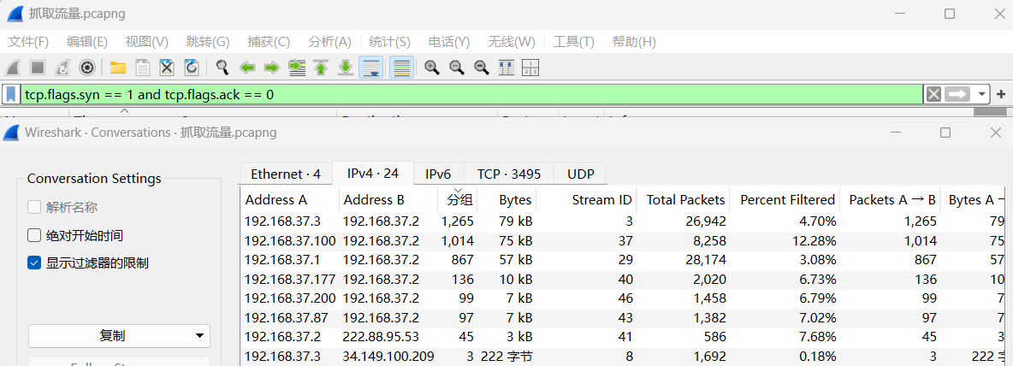The width and height of the screenshot is (1013, 366).
Task: Save the capture file
Action: pos(142,68)
